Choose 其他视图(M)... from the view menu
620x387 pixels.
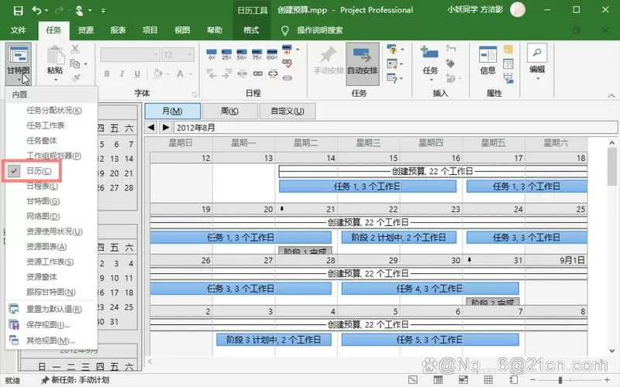51,341
